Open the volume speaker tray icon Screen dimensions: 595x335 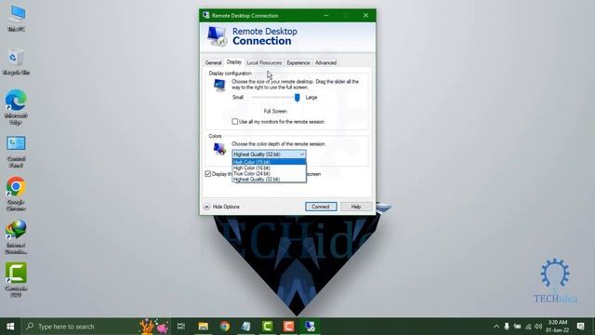(538, 327)
